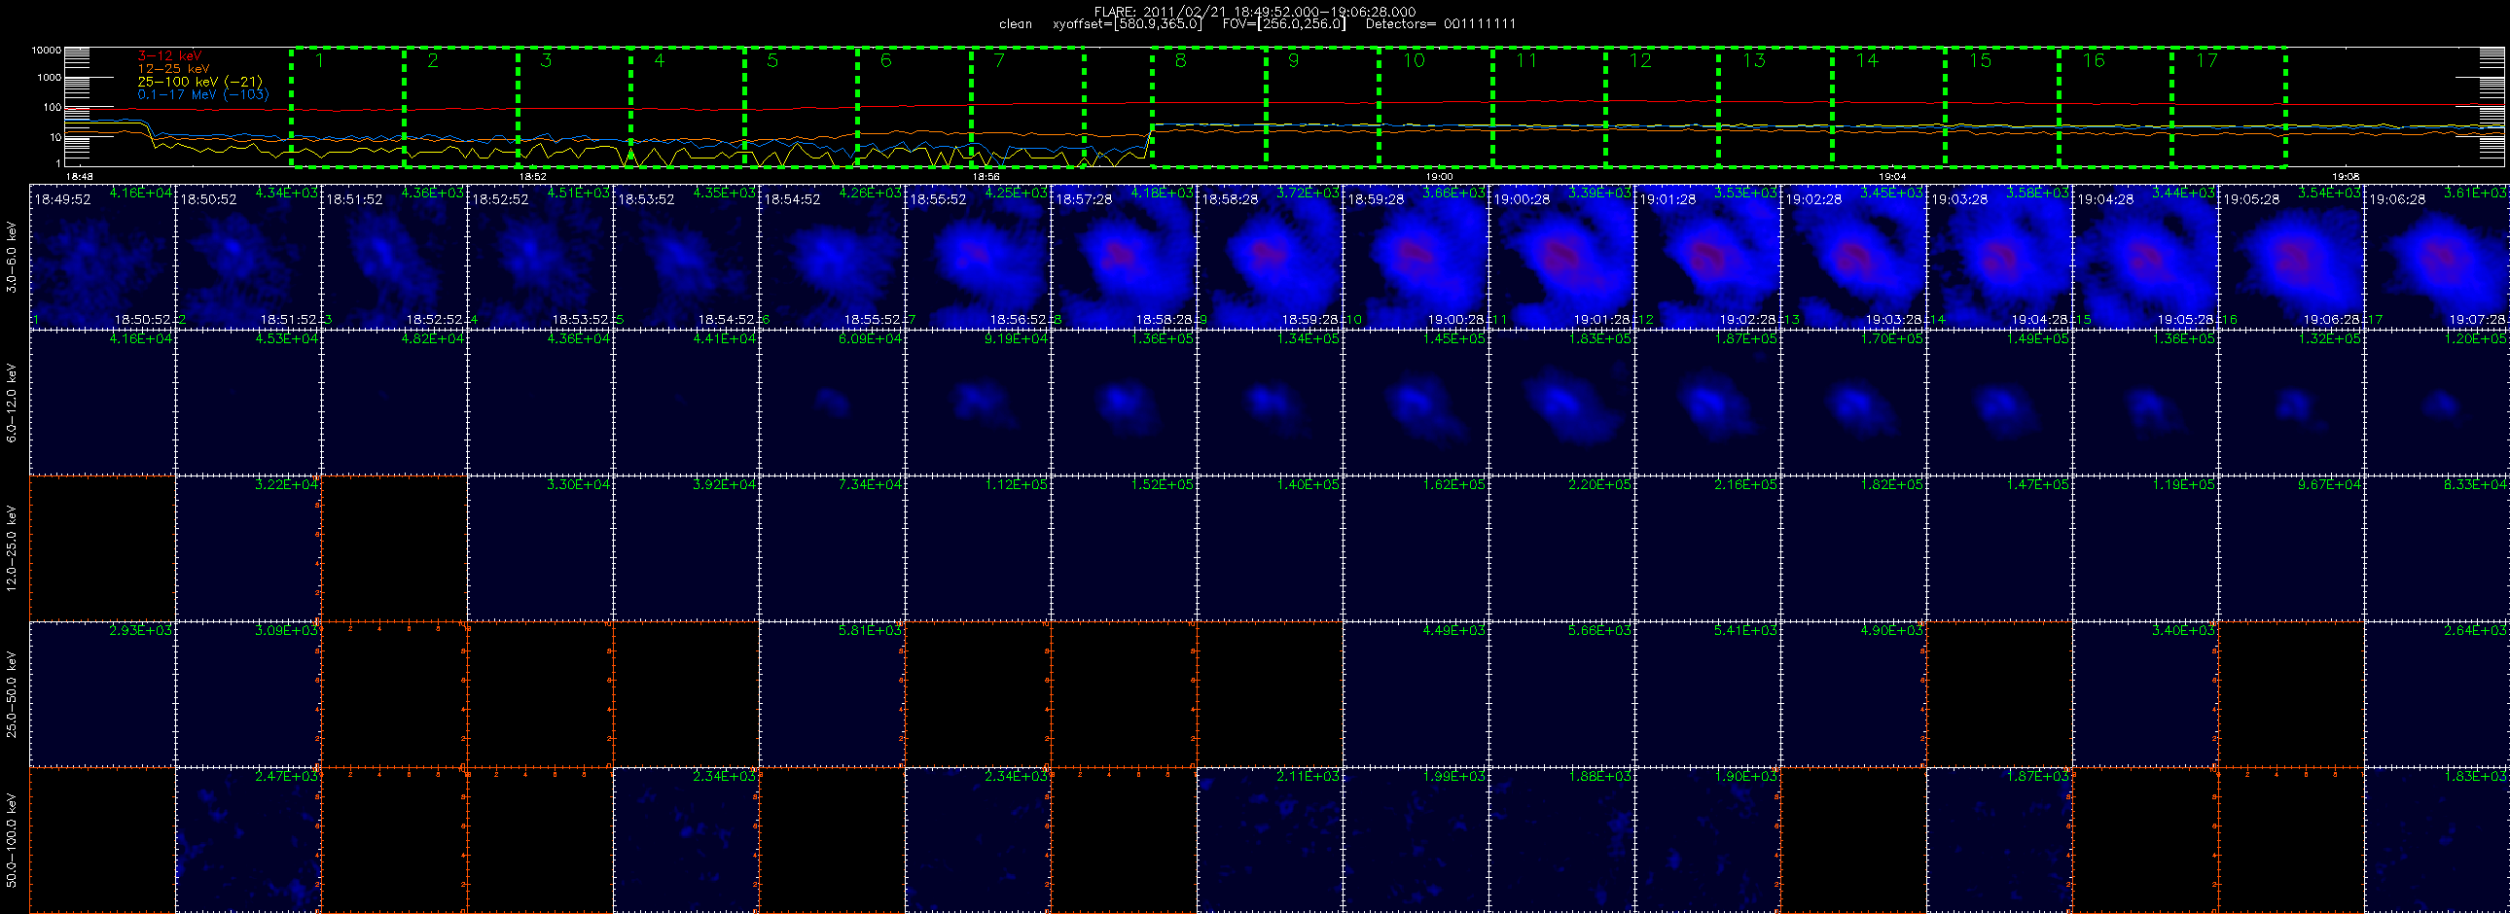Screen dimensions: 2510x914
Task: Click the "25.0-50.0 keV" row label
Action: (x=12, y=694)
